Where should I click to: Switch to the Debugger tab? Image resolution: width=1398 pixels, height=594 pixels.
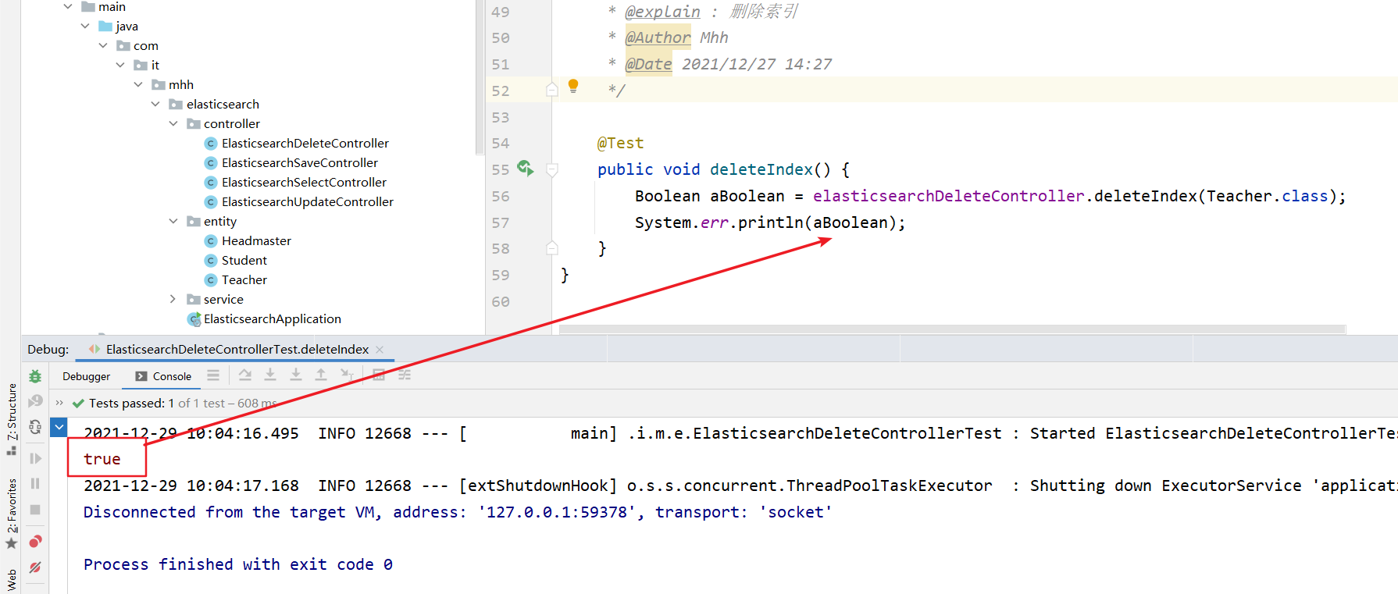[x=86, y=376]
